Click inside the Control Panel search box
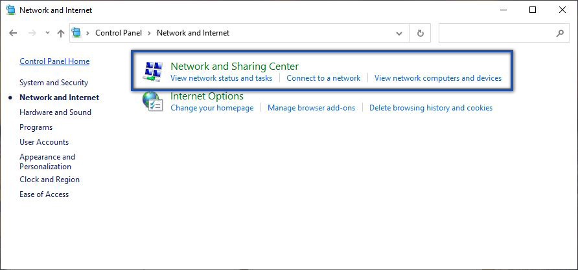Viewport: 578px width, 270px height. click(496, 33)
